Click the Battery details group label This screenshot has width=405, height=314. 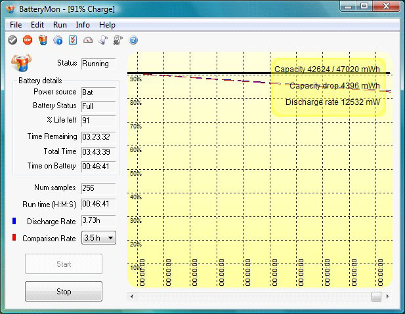tap(40, 81)
